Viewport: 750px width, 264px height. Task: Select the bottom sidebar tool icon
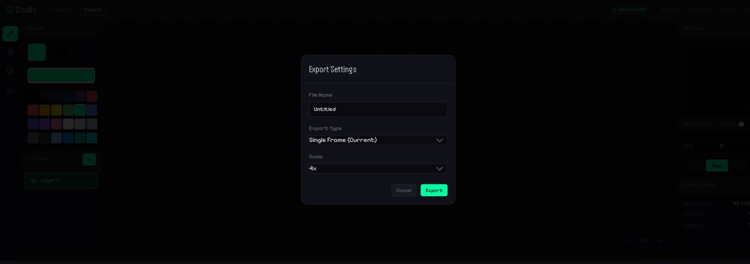point(10,89)
